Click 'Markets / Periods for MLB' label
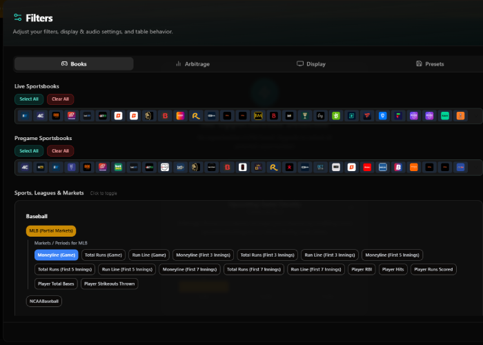 click(61, 243)
